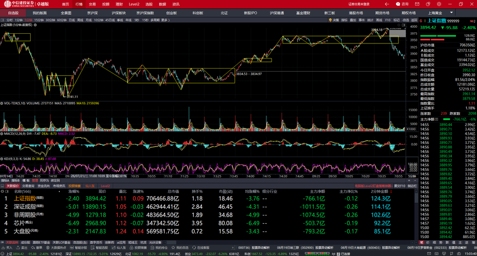The width and height of the screenshot is (477, 256).
Task: Switch to 分时 intraday view
Action: pos(9,20)
